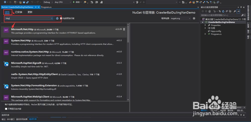This screenshot has width=251, height=122.
Task: Expand the 引用 references node
Action: click(205, 28)
